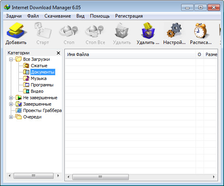Click the Стоп toolbar icon
Image resolution: width=224 pixels, height=186 pixels.
coord(69,31)
